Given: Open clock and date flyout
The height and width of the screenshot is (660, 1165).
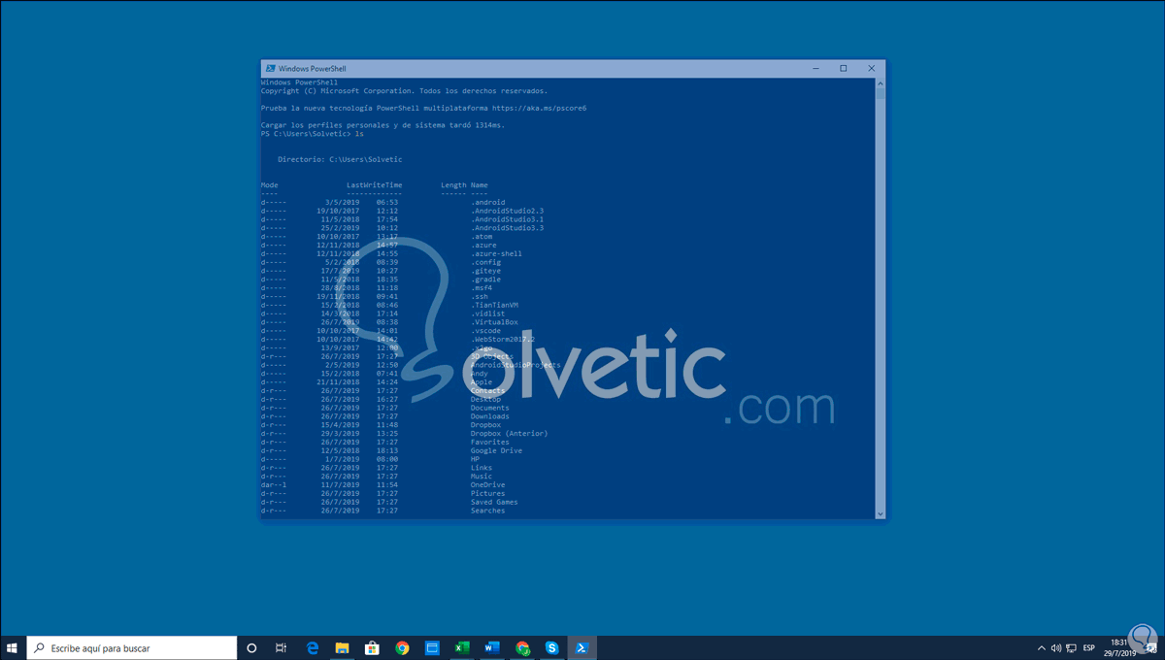Looking at the screenshot, I should click(1118, 647).
